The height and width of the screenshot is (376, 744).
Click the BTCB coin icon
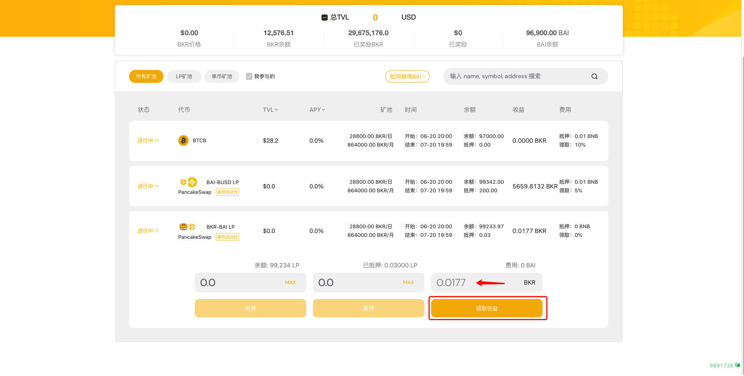pyautogui.click(x=183, y=140)
